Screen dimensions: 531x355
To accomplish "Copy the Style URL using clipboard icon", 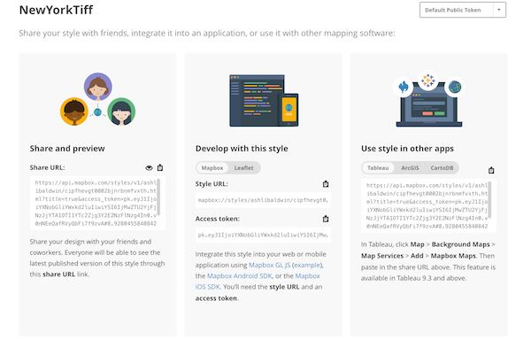I will tap(326, 184).
